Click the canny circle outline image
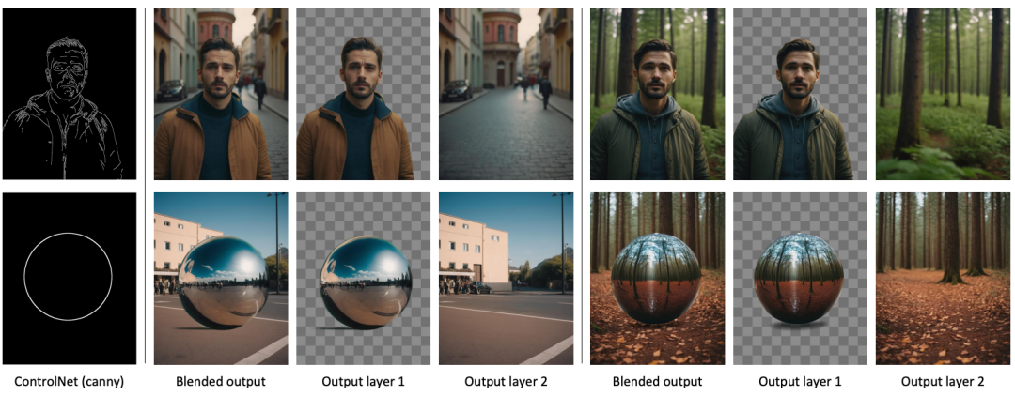 [x=70, y=279]
